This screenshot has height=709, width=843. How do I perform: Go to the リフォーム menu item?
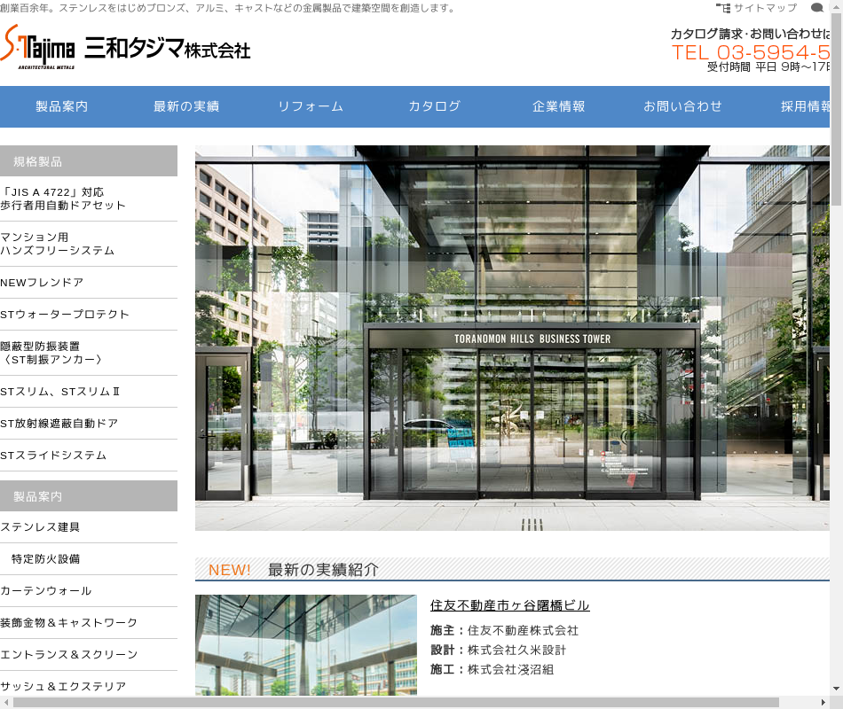tap(311, 106)
